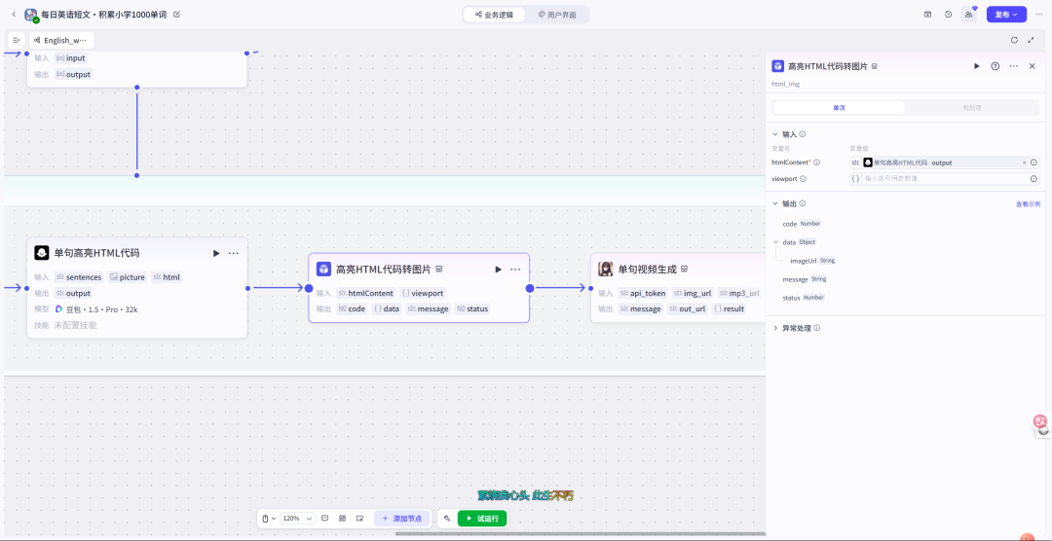Collapse the 输出 section

tap(775, 203)
